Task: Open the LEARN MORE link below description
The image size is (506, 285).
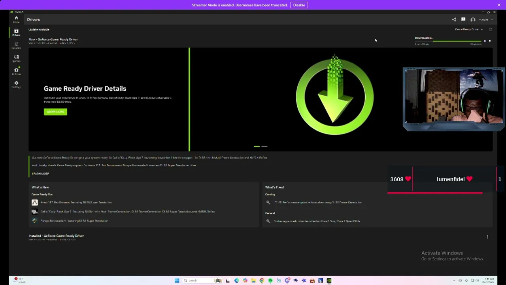Action: [x=40, y=174]
